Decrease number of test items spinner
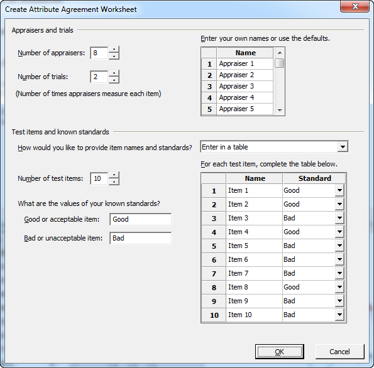374x368 pixels. tap(114, 182)
